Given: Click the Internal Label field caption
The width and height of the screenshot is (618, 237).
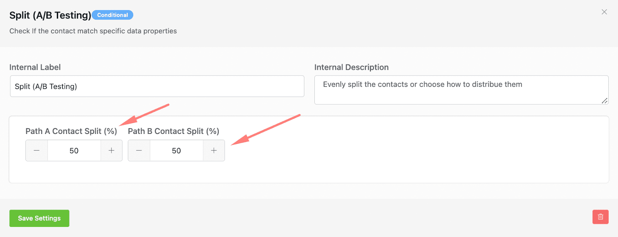Looking at the screenshot, I should 35,67.
